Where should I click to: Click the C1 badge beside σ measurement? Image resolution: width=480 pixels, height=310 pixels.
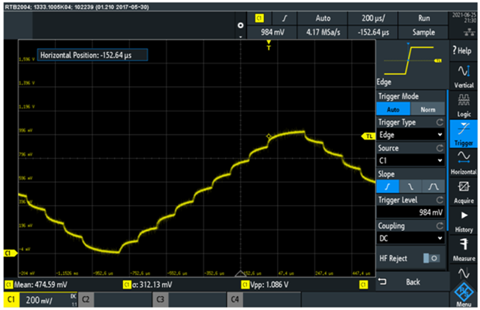tap(127, 285)
